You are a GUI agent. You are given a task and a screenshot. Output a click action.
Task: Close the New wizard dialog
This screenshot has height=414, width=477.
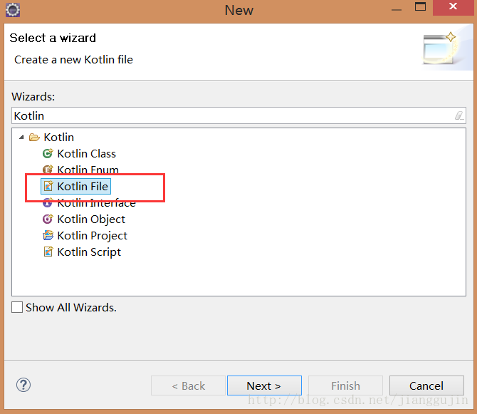454,6
